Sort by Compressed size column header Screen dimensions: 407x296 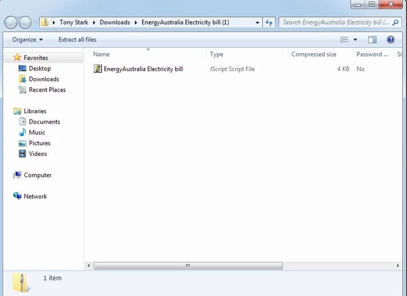[x=313, y=54]
